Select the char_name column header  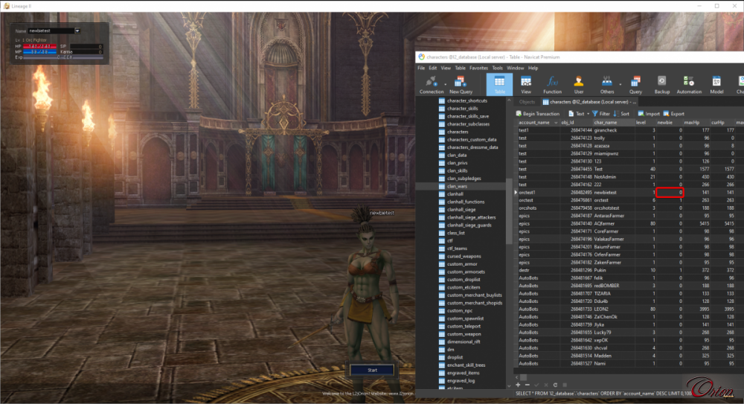tap(613, 123)
